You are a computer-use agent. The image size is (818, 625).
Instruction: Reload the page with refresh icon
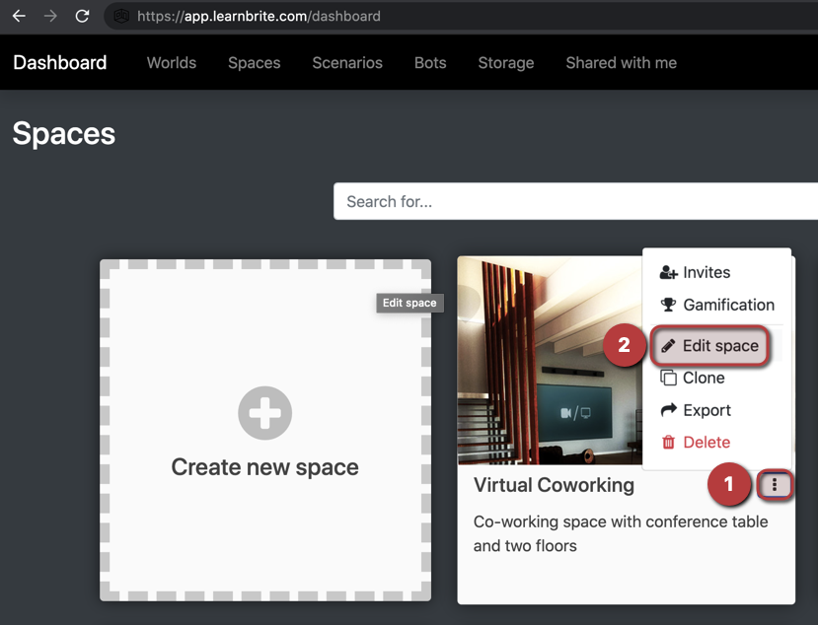pos(83,16)
